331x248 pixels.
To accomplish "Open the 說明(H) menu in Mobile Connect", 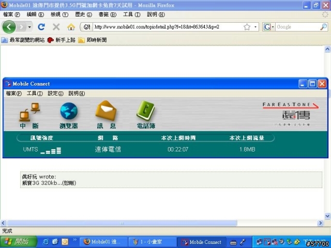I will (77, 94).
